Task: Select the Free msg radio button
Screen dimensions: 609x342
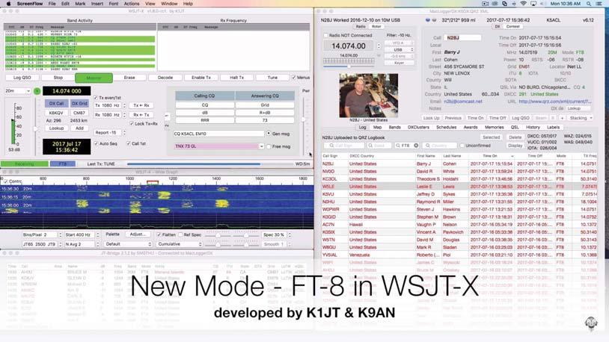Action: coord(269,146)
